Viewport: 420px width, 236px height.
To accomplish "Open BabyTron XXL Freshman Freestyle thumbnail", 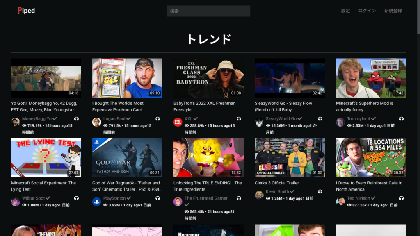I will (x=208, y=78).
